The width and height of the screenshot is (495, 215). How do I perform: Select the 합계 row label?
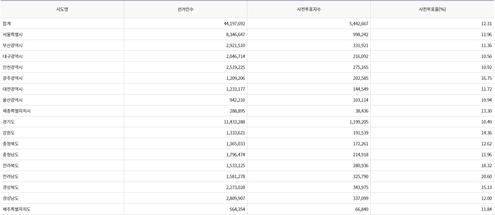click(x=7, y=24)
